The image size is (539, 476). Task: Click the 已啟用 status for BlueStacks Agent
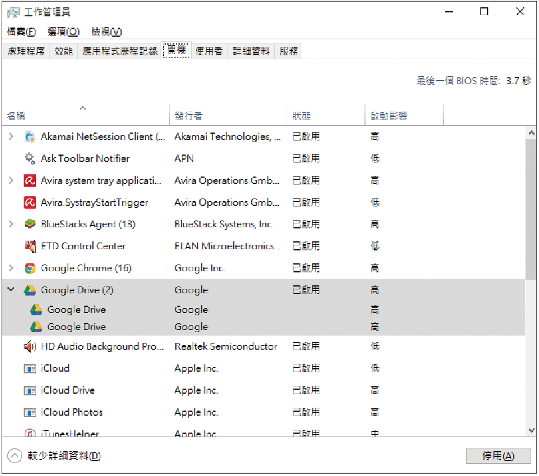coord(306,224)
